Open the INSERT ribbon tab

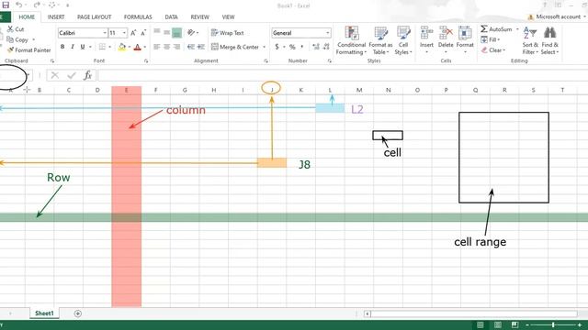[56, 17]
